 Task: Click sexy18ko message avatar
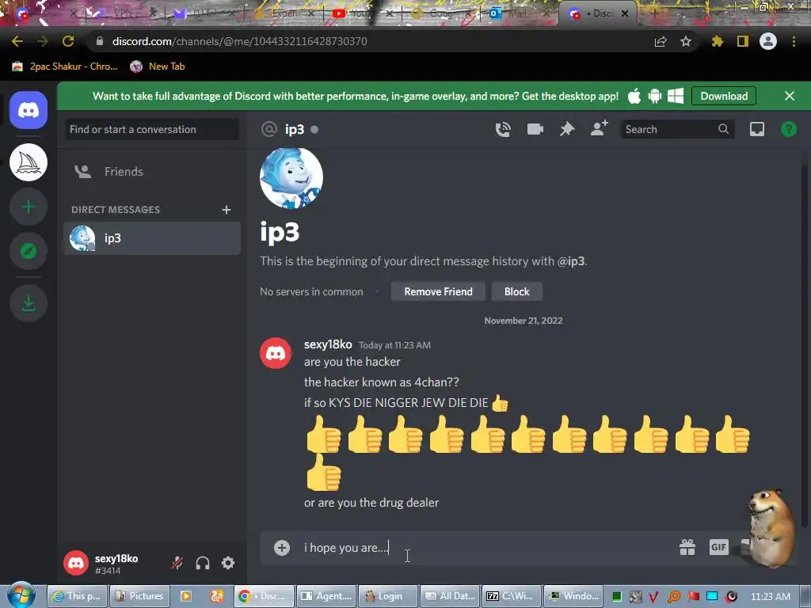[275, 353]
